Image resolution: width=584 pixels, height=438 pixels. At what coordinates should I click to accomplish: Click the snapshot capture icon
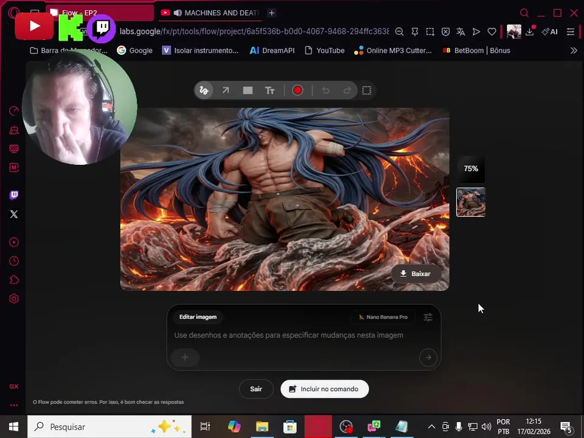click(x=430, y=32)
